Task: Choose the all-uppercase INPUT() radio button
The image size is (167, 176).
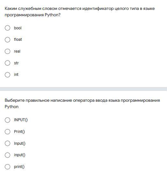Action: coord(7,120)
